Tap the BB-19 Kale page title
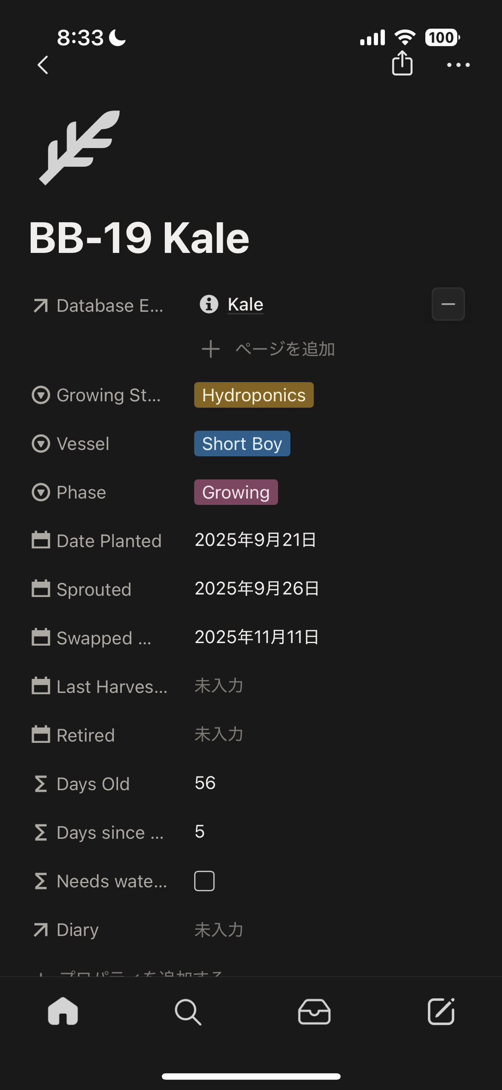Screen dimensions: 502x1090 pyautogui.click(x=139, y=238)
